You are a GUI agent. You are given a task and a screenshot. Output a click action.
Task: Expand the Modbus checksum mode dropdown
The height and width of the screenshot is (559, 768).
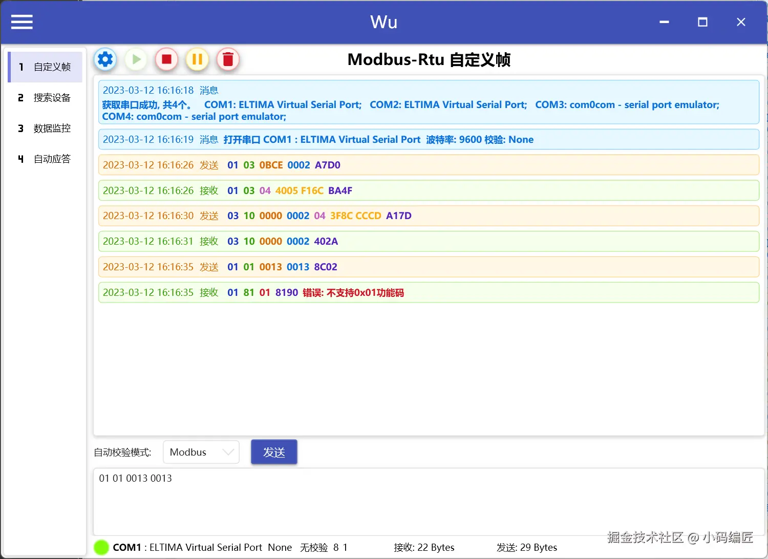click(x=201, y=452)
